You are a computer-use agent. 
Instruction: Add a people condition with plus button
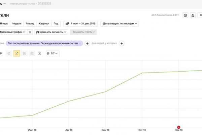122,44
